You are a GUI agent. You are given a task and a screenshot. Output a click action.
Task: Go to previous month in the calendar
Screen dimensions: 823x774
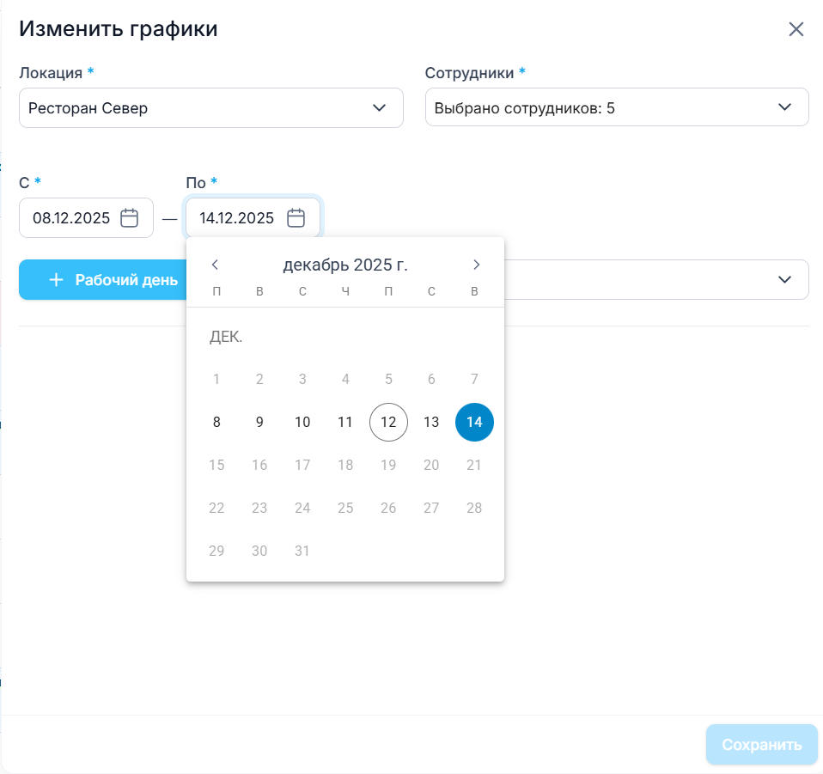(x=216, y=265)
